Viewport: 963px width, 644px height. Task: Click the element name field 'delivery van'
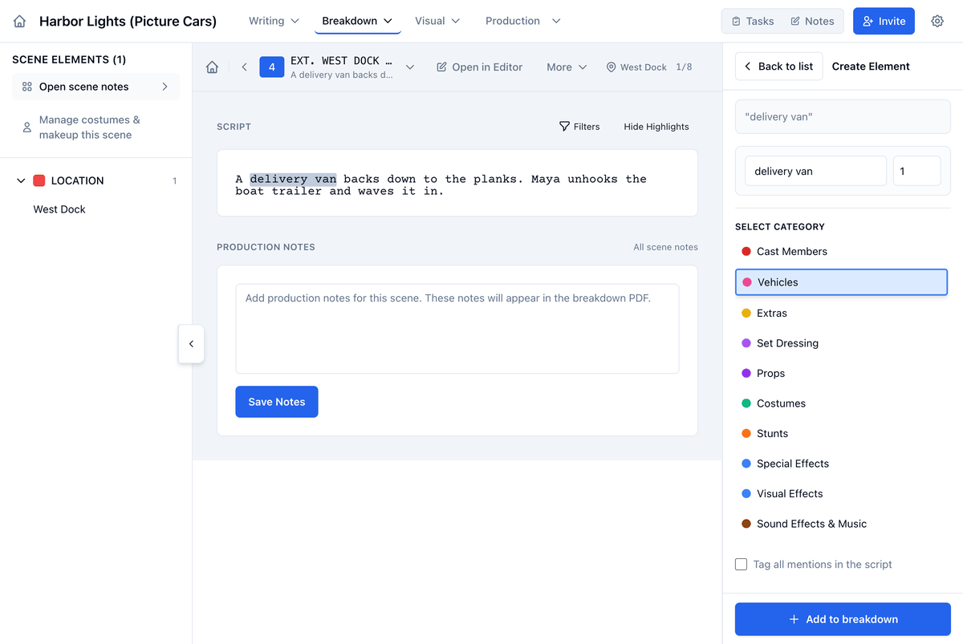pos(815,172)
